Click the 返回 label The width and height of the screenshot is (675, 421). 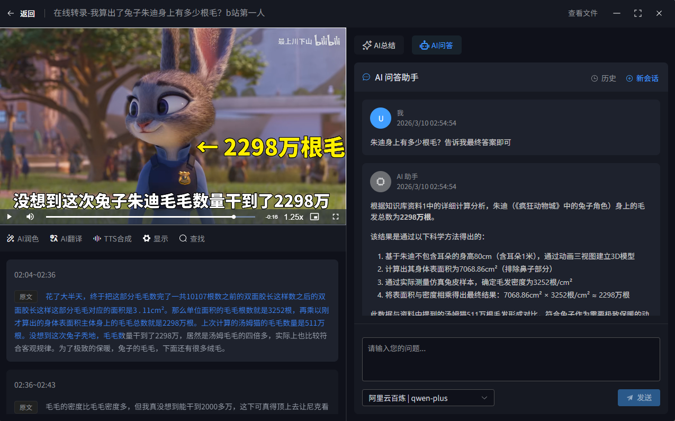28,13
